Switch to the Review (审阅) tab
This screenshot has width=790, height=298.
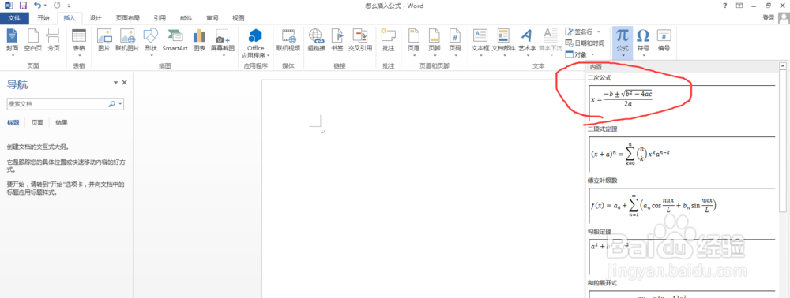pyautogui.click(x=212, y=18)
